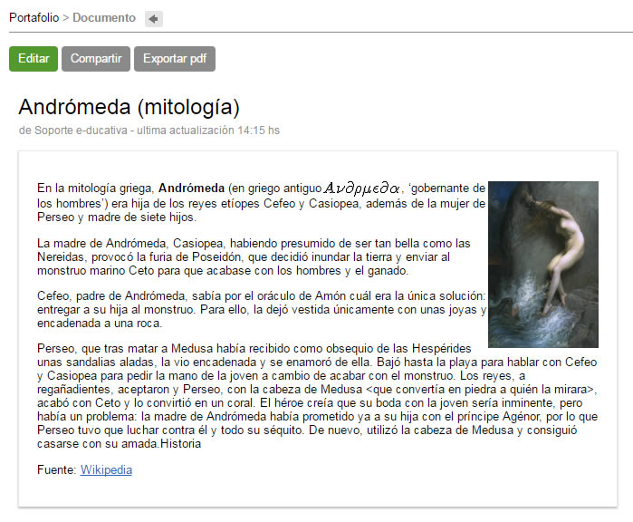Click the ultima actualización 14:15 hs text
The image size is (633, 522).
208,130
